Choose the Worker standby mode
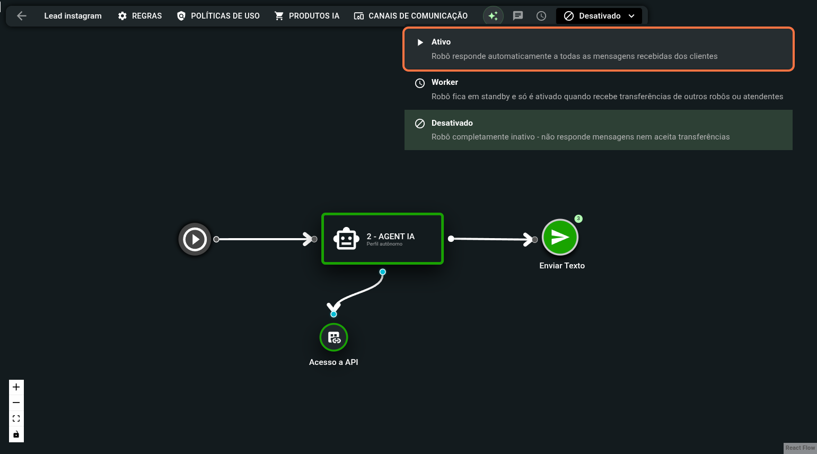 598,89
